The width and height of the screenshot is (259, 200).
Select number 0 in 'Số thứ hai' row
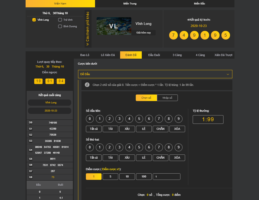click(90, 147)
